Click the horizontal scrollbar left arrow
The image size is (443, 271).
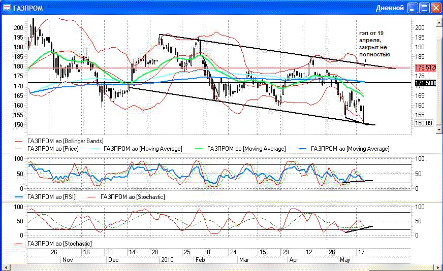tap(6, 267)
